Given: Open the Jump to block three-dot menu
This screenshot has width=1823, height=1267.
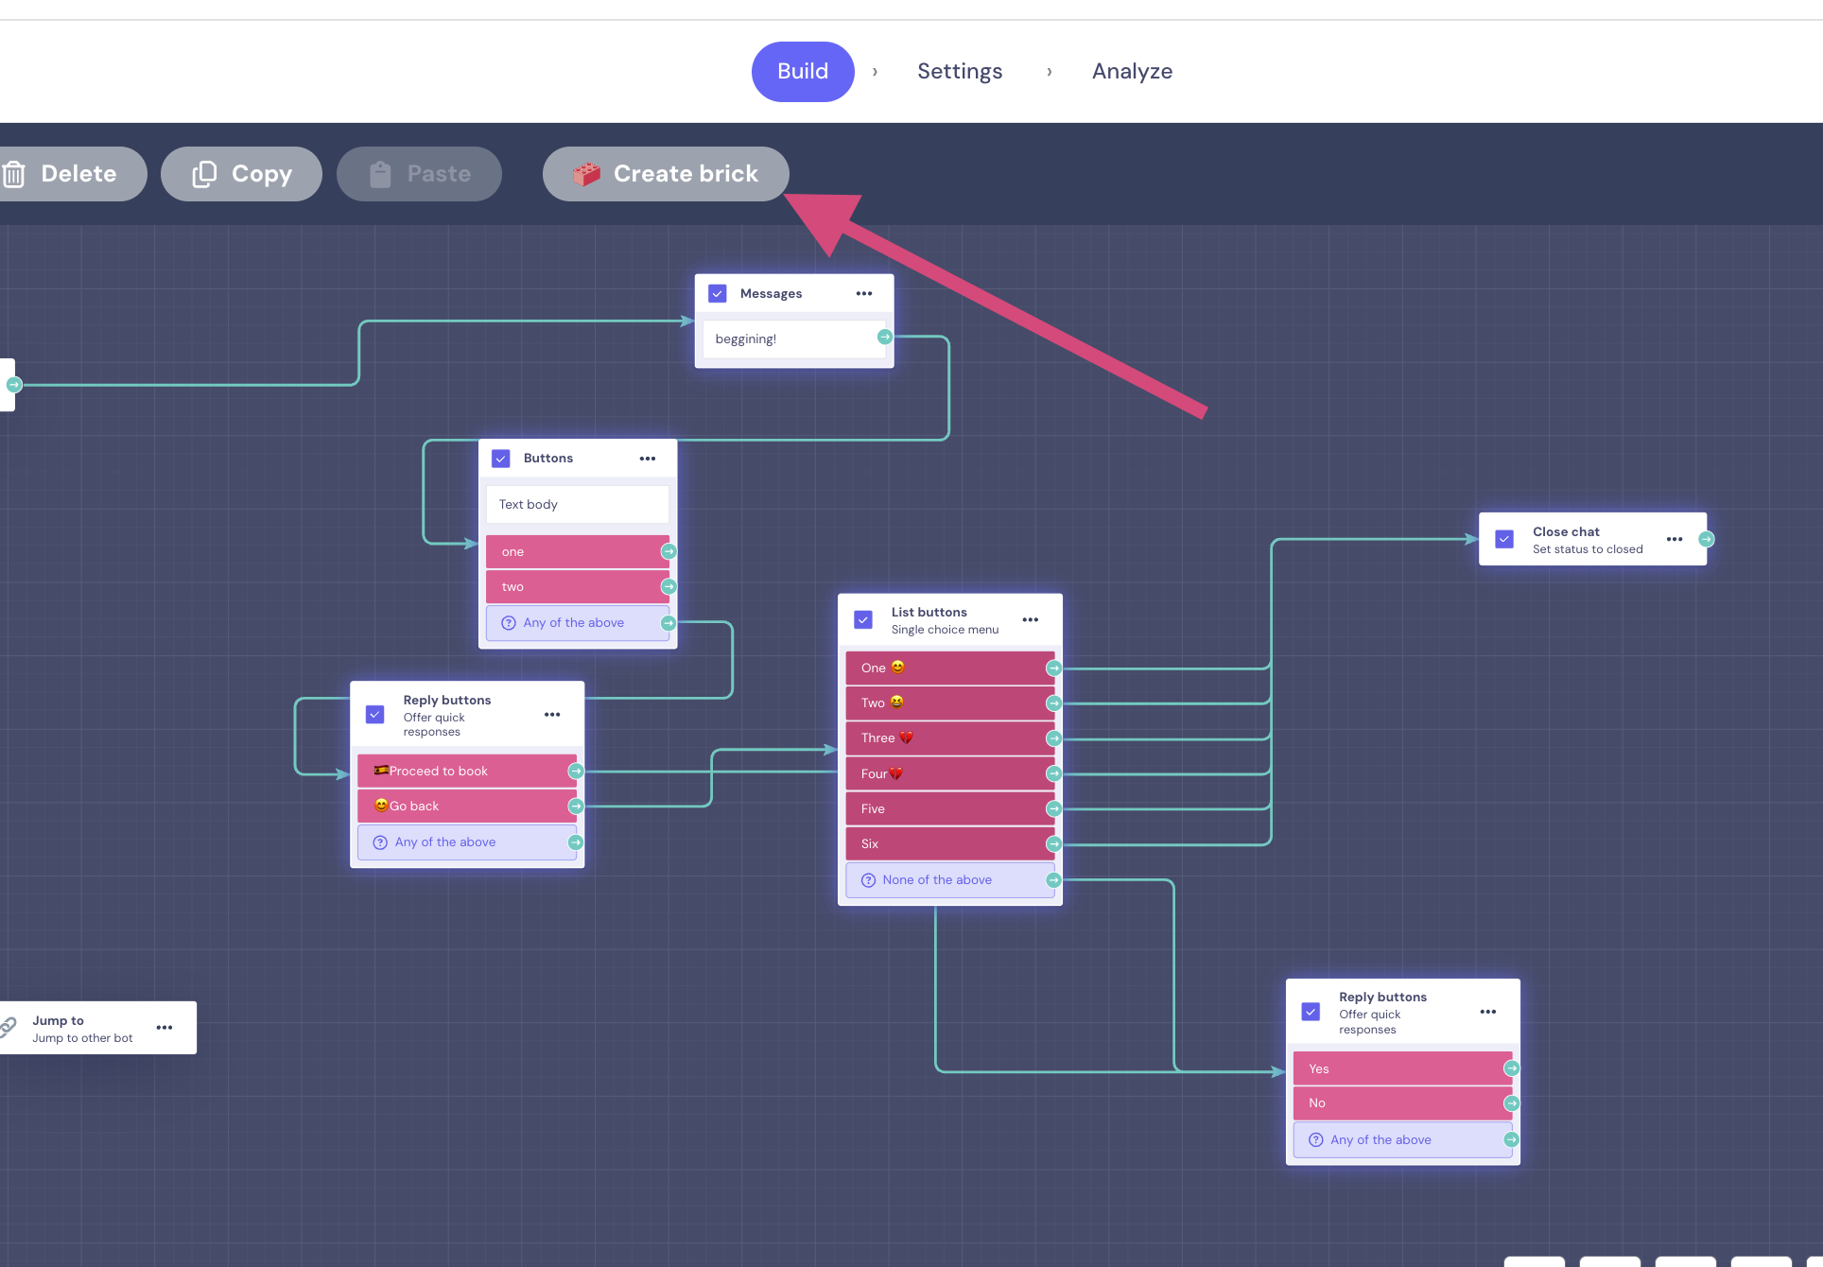Looking at the screenshot, I should coord(165,1028).
